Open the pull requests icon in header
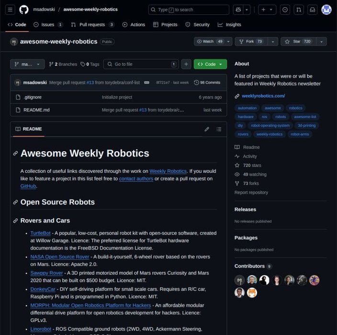337x335 pixels. 299,10
